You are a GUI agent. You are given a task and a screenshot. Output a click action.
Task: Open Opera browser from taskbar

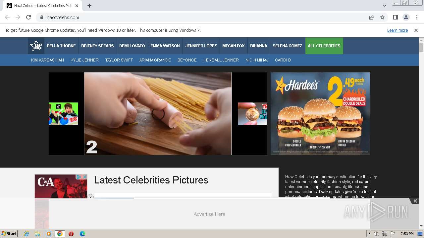71,234
